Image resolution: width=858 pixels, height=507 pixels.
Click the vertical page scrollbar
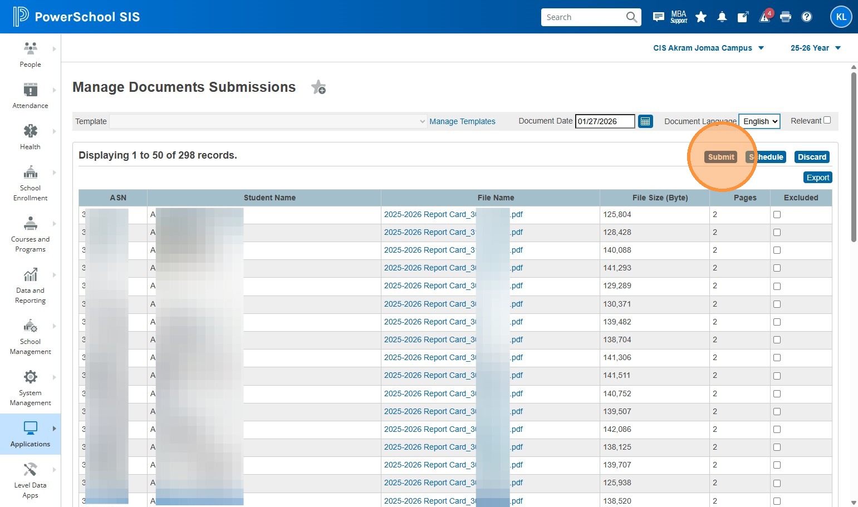pos(854,158)
